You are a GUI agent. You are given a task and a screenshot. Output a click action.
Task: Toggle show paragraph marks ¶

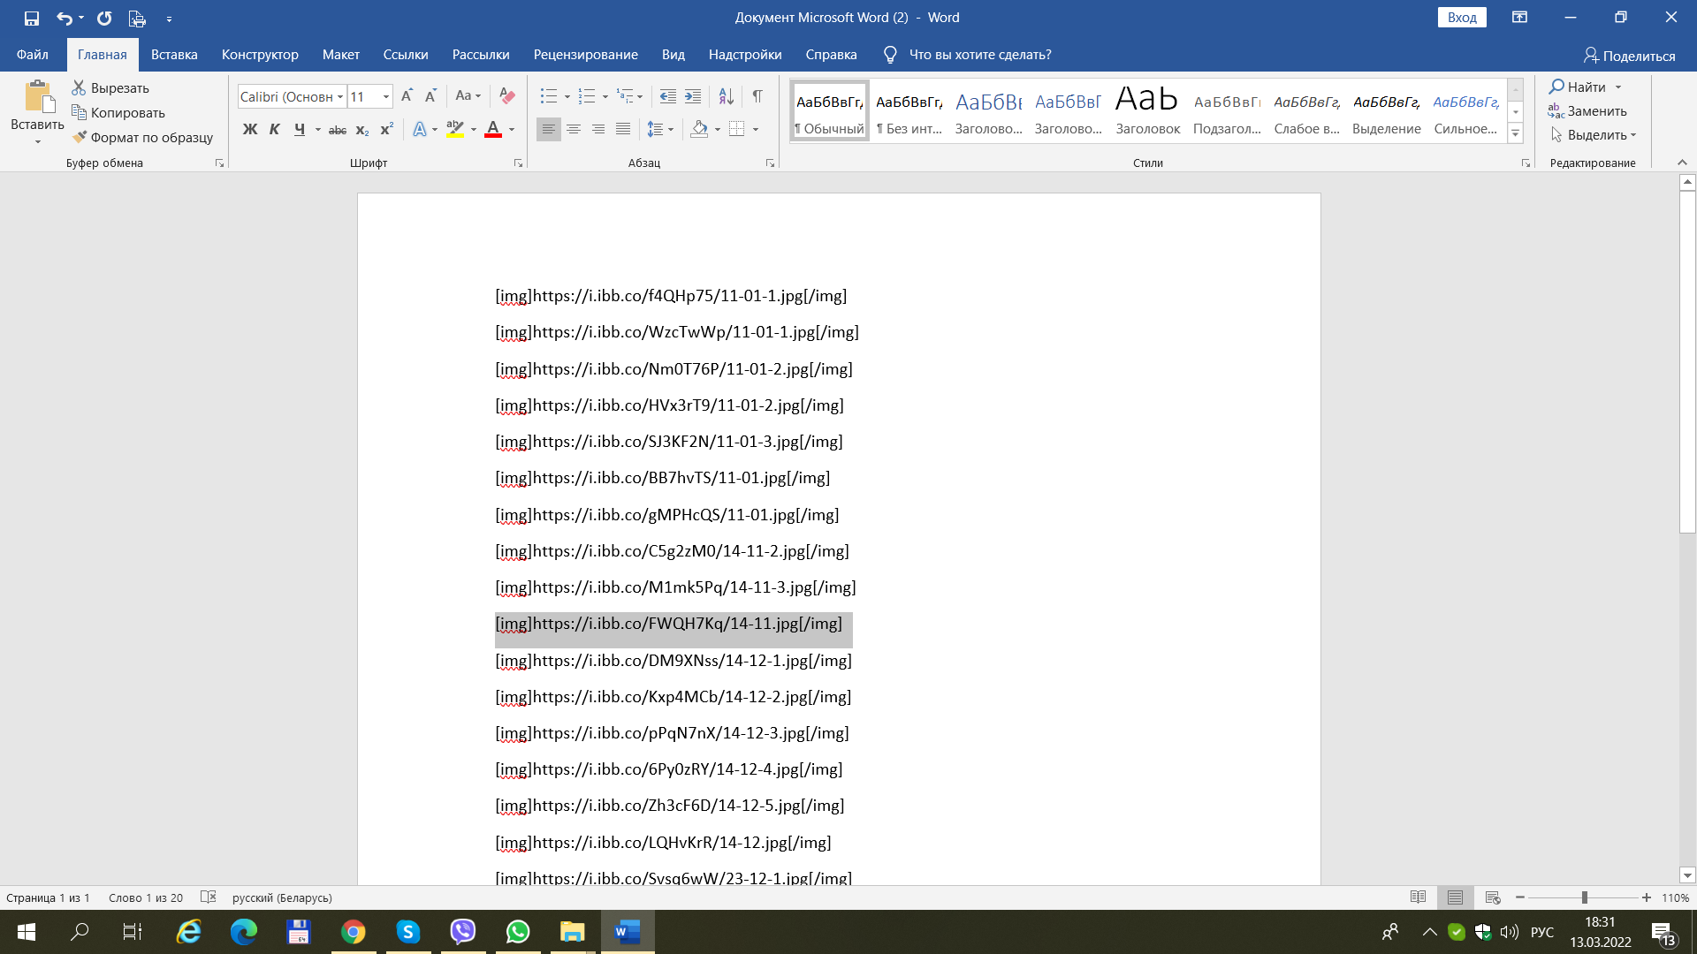coord(757,95)
